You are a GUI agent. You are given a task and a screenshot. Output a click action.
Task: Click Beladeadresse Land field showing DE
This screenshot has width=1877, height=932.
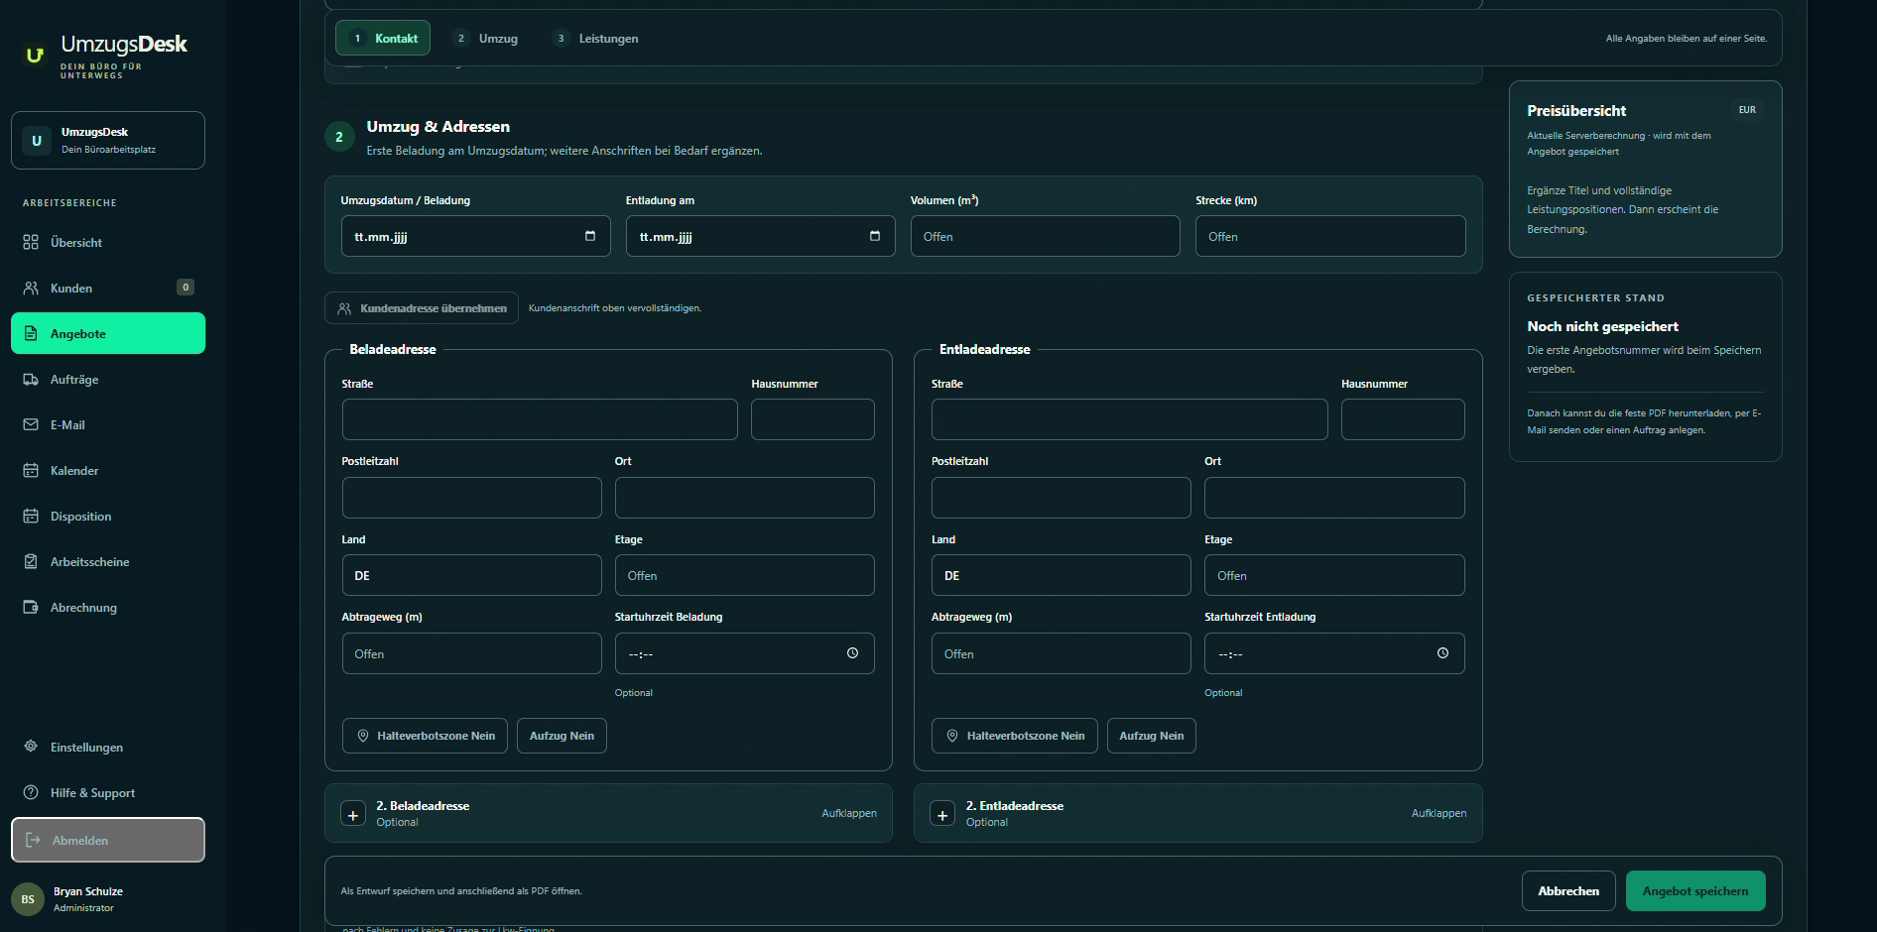(x=471, y=575)
